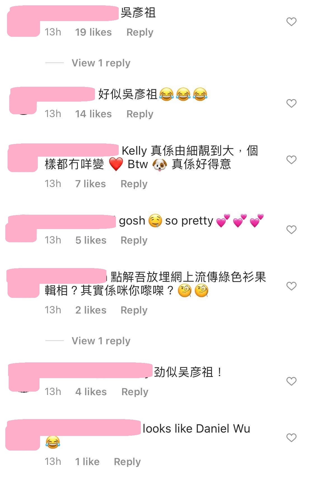Reply to gosh so pretty comment
315x480 pixels.
[x=134, y=240]
